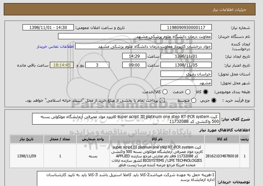
Task: Click the RT-PCR system item name cell
Action: (x=157, y=156)
